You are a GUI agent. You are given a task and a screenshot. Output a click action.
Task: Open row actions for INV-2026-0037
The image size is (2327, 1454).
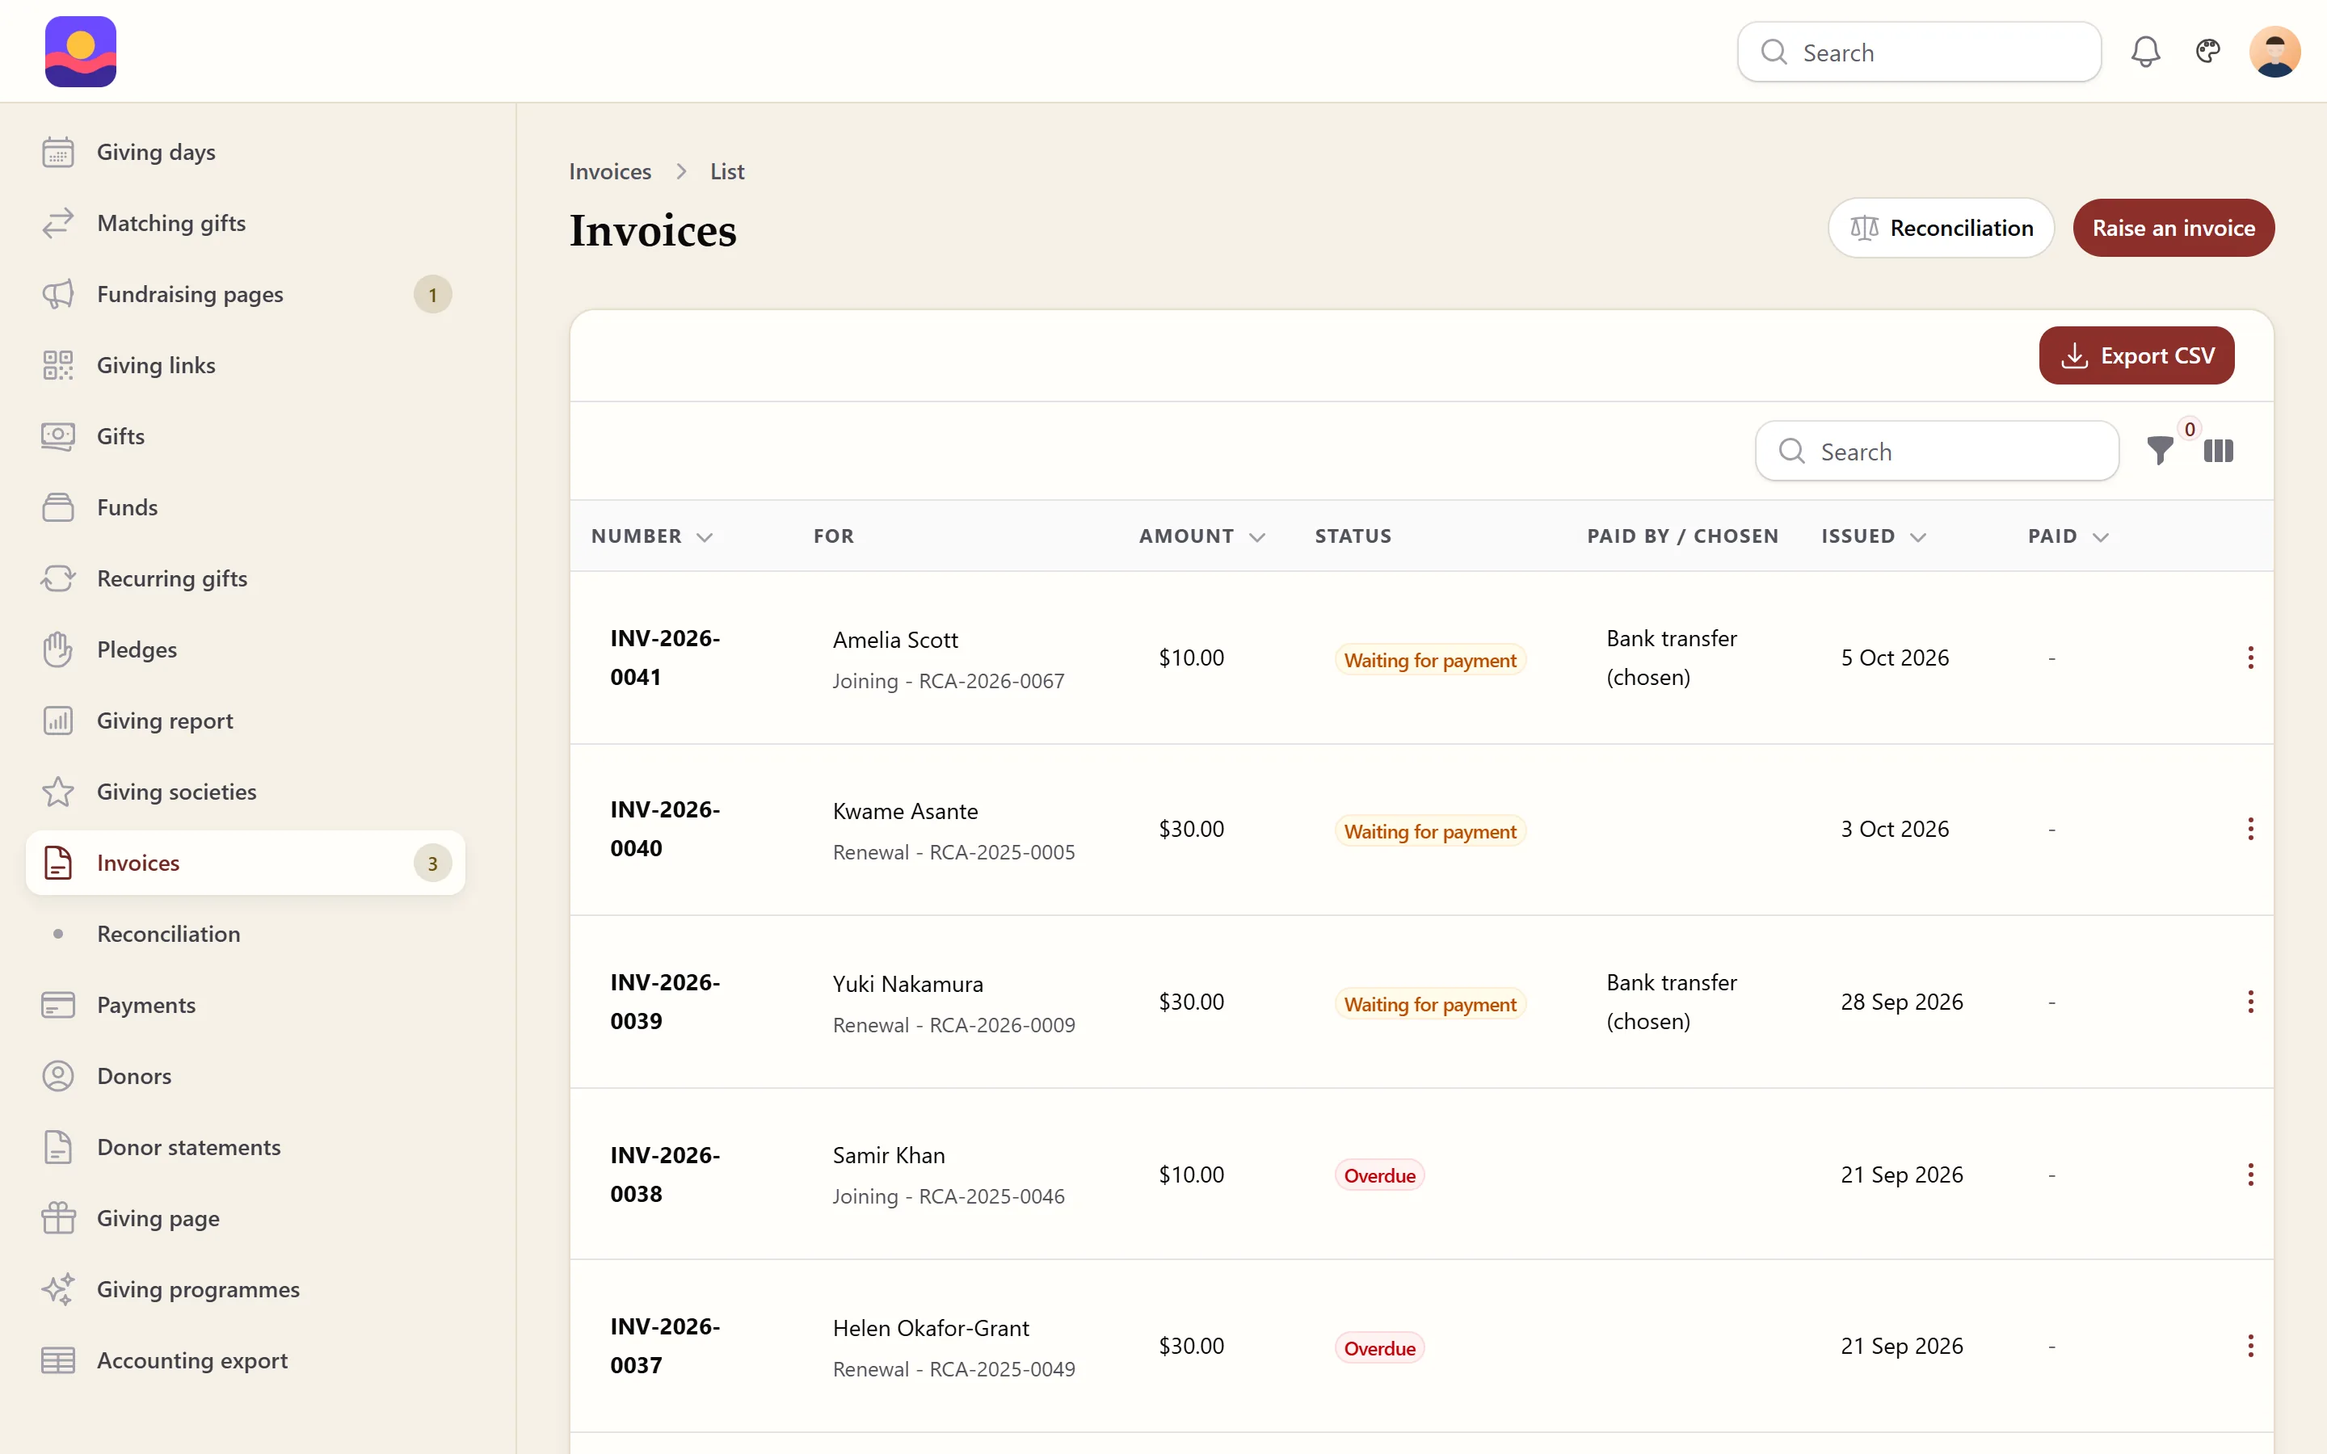2250,1347
